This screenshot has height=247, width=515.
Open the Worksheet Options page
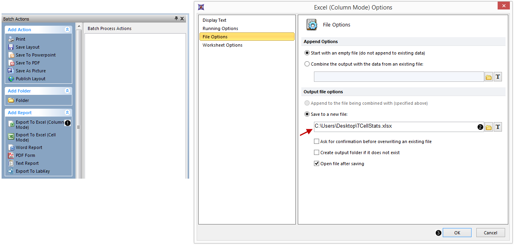(x=222, y=45)
